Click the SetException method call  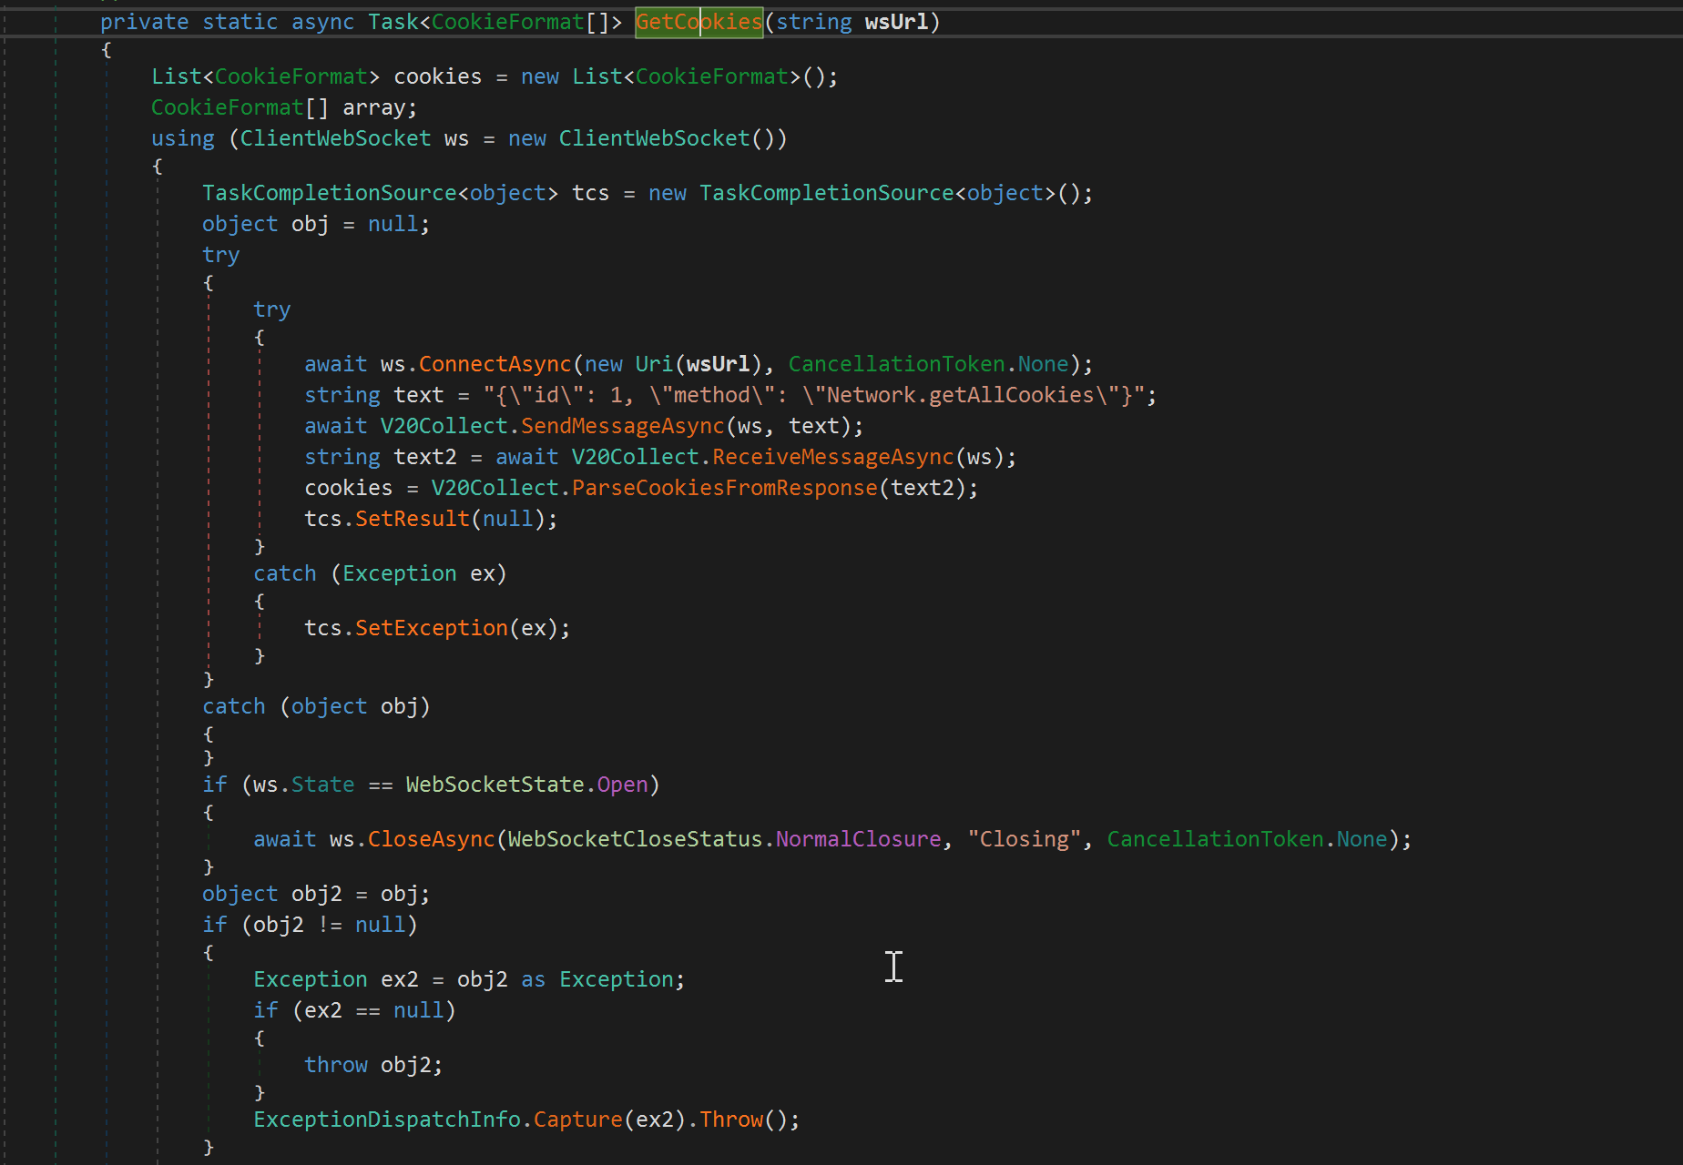click(431, 628)
